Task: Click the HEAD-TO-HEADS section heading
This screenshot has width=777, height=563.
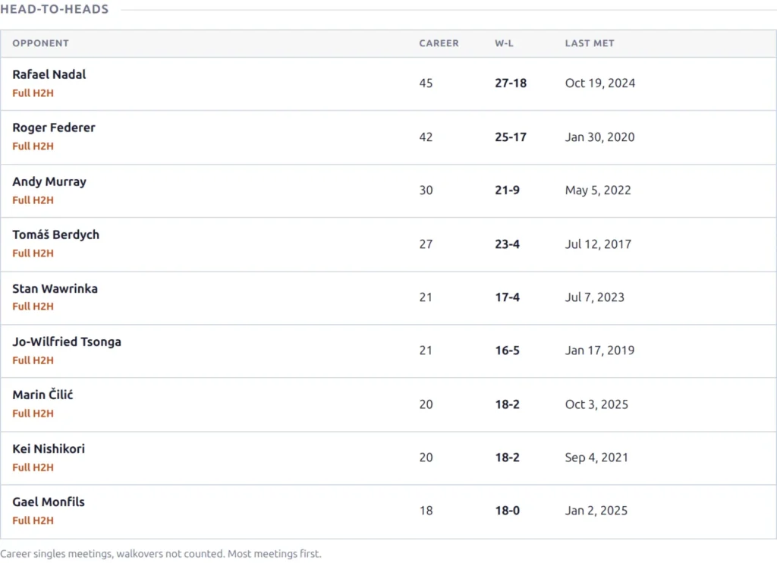Action: (55, 9)
